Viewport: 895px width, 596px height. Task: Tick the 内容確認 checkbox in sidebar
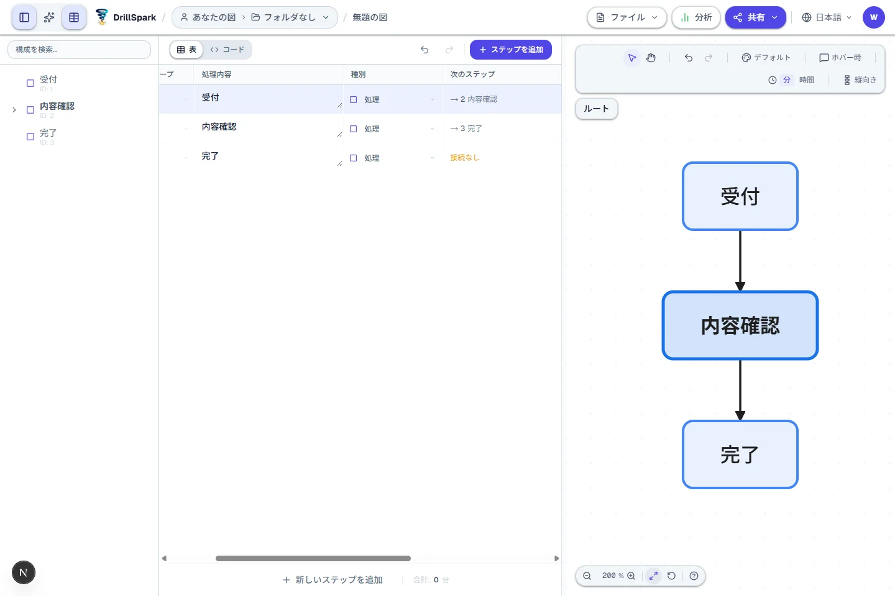30,110
